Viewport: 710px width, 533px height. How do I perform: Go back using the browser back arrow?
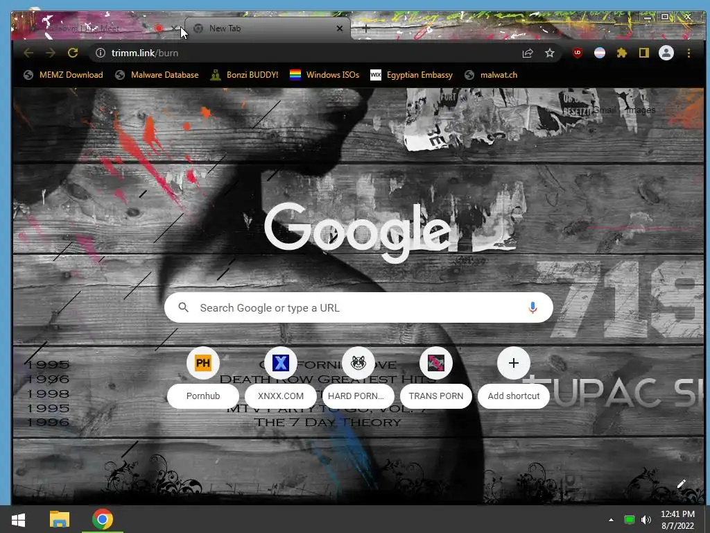coord(28,53)
